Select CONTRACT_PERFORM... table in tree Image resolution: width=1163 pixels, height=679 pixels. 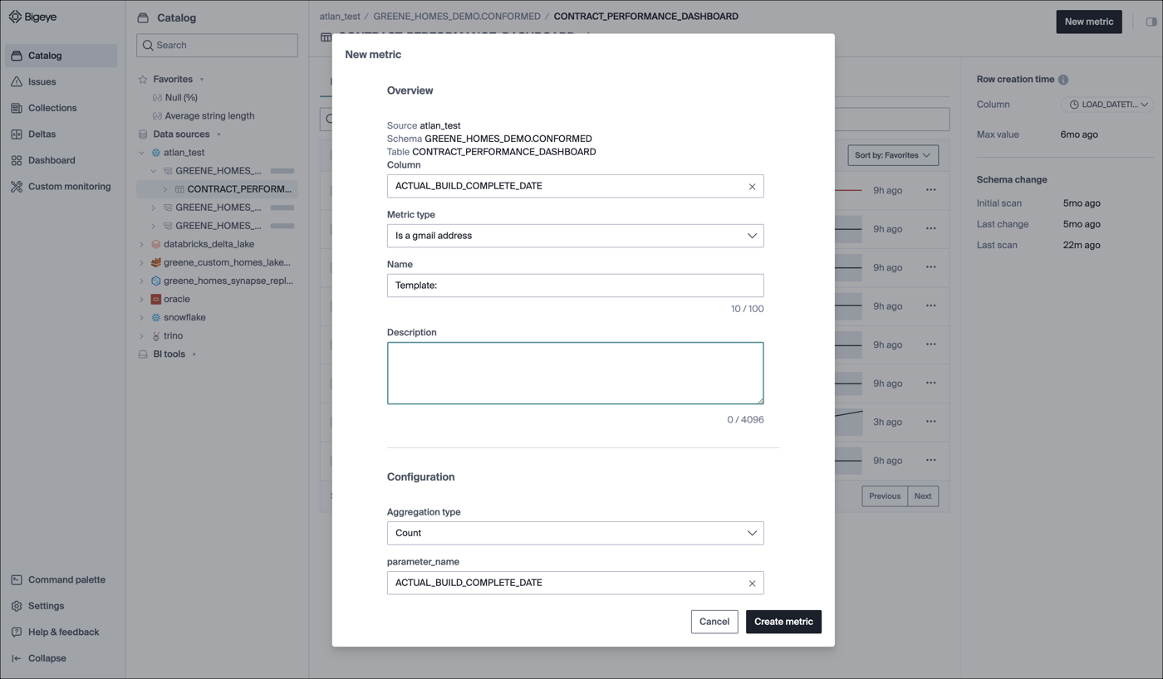[239, 189]
